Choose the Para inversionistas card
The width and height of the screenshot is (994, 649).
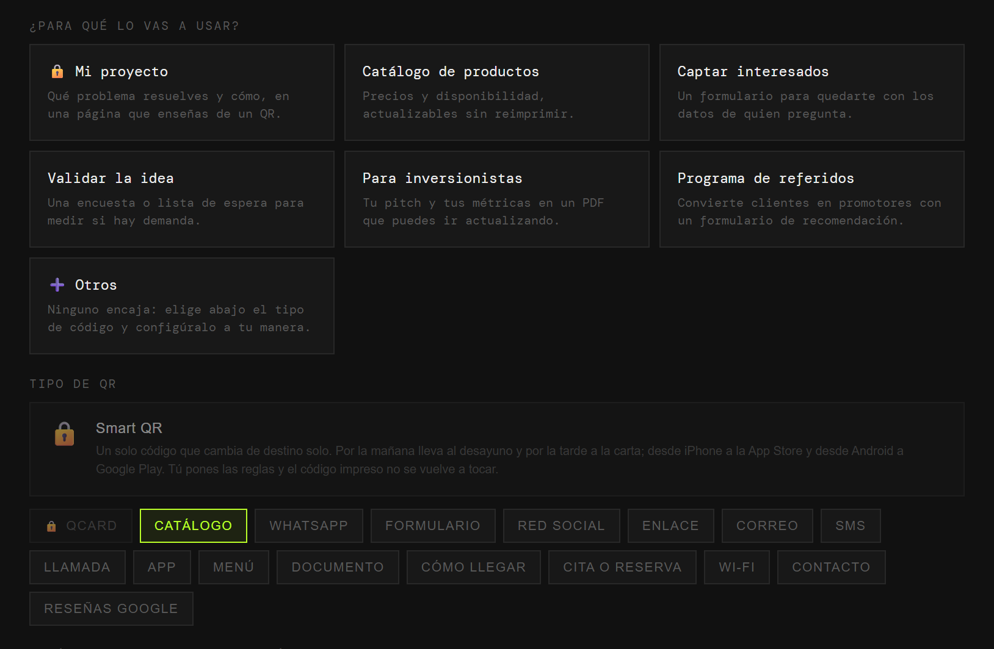[x=497, y=199]
